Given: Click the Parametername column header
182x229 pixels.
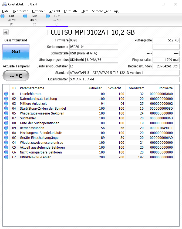Looking at the screenshot, I should pos(52,88).
